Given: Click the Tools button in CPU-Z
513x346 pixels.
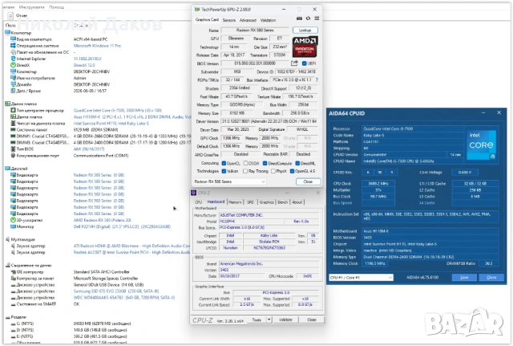Looking at the screenshot, I should tap(256, 320).
